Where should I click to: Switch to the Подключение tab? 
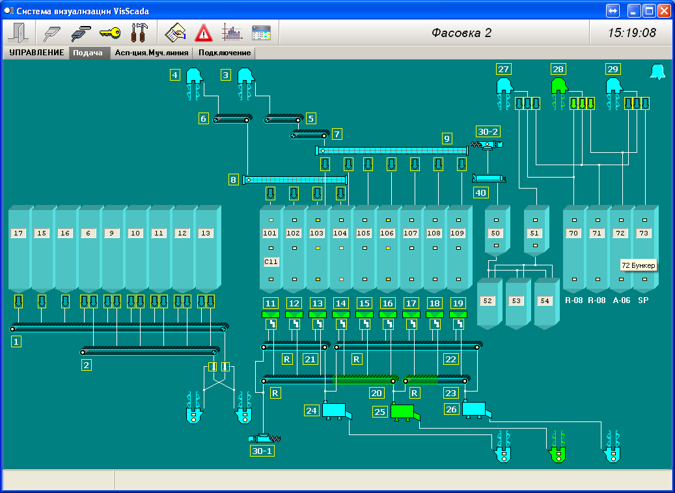[225, 53]
